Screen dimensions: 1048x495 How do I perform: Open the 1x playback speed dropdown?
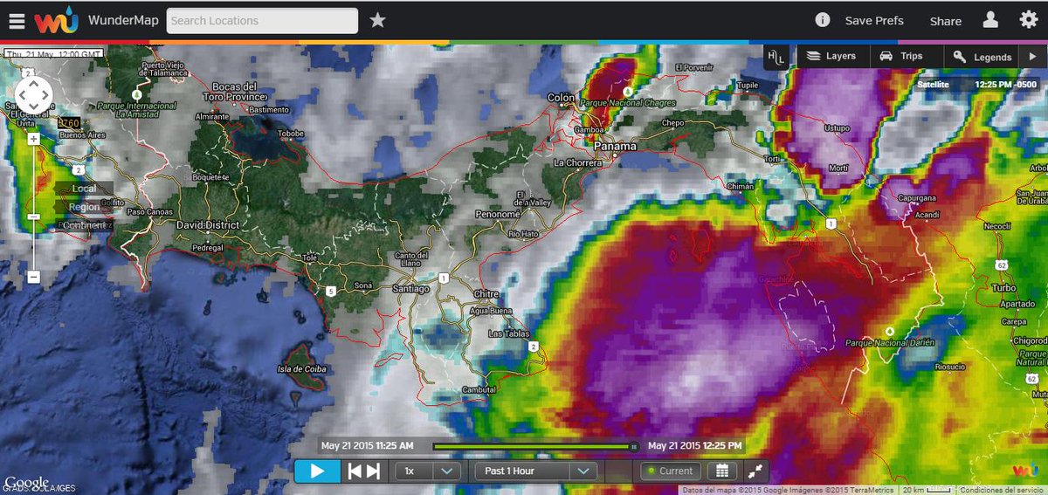(428, 471)
